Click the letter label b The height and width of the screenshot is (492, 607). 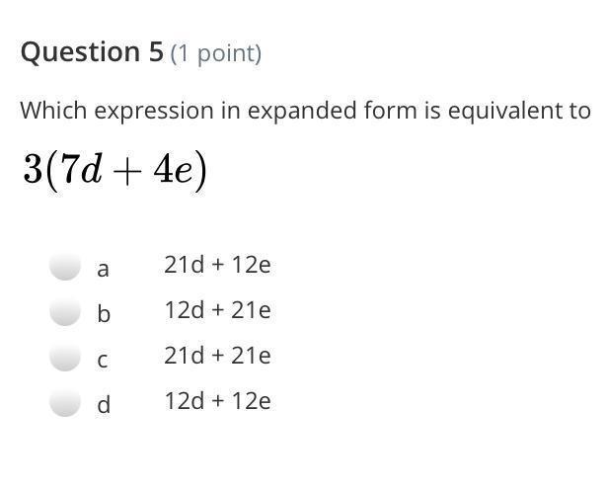point(104,312)
